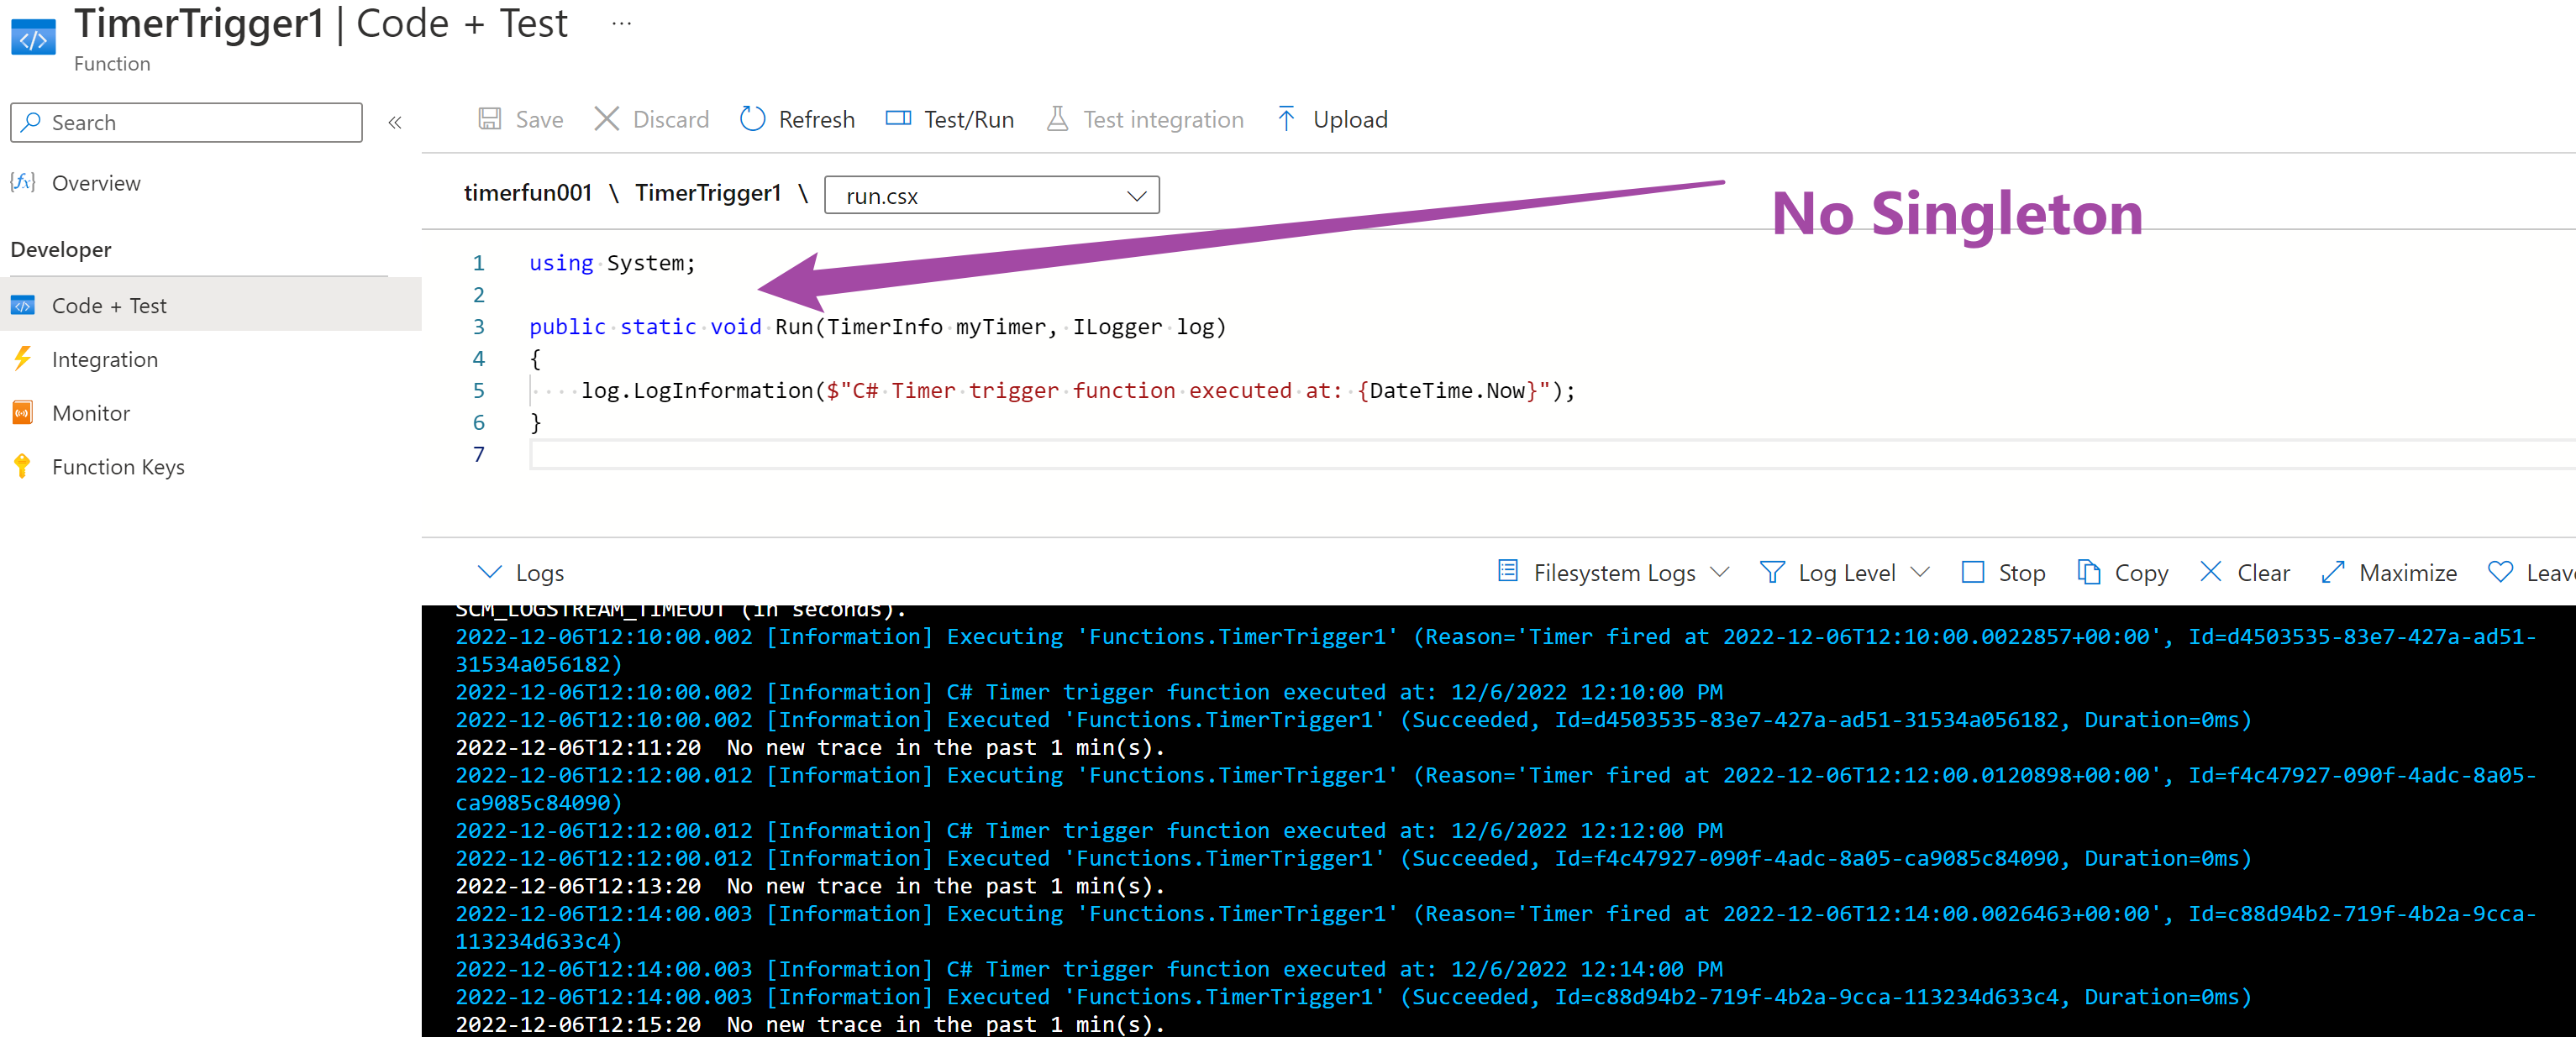
Task: Click the Clear logs X icon
Action: coord(2211,572)
